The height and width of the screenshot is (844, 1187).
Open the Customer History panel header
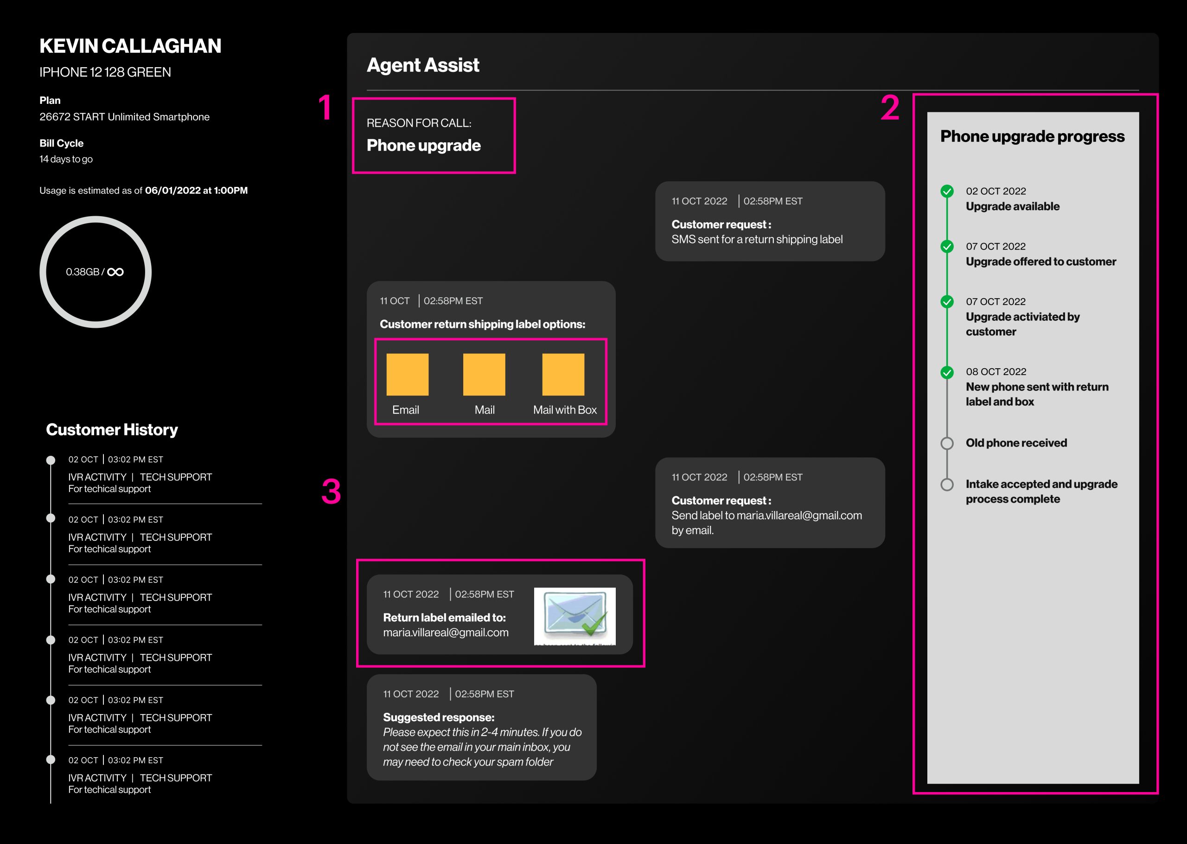click(112, 430)
